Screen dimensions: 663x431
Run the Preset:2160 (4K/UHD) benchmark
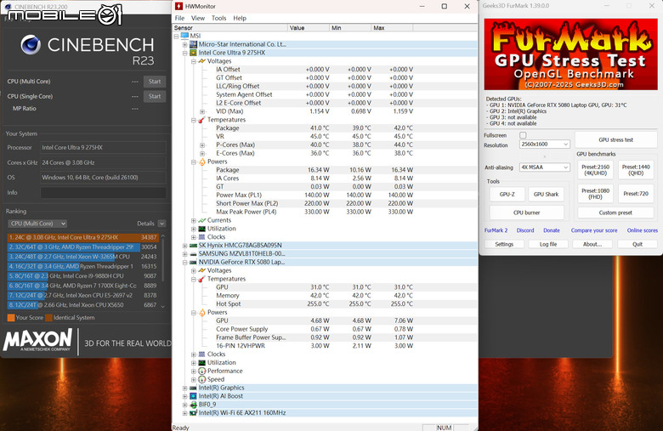point(595,170)
